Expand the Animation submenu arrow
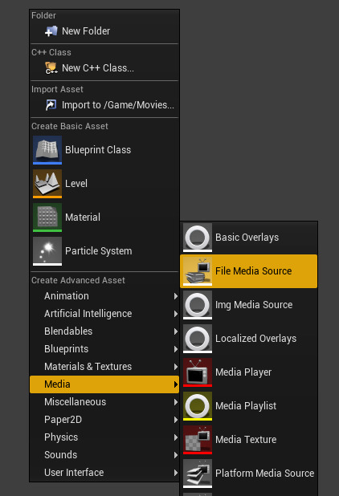 (x=176, y=296)
